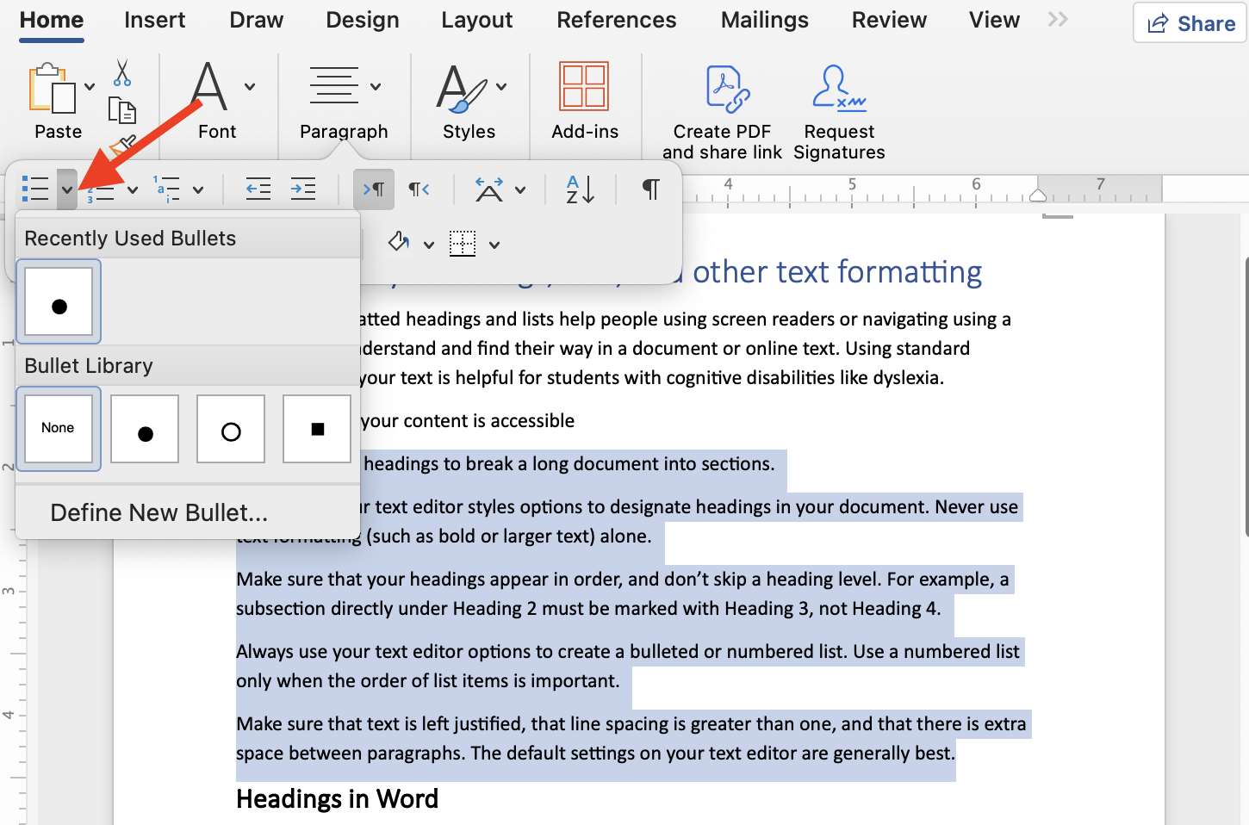
Task: Open the Mailings tab
Action: coord(763,19)
